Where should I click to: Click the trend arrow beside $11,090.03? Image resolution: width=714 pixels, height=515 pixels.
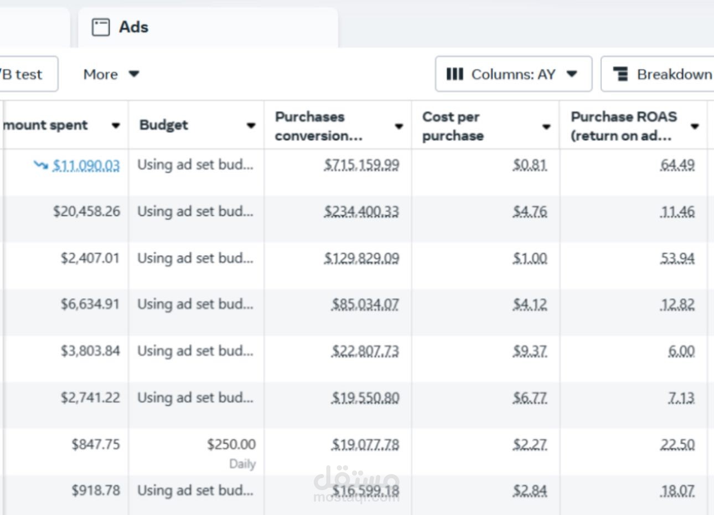[x=40, y=165]
